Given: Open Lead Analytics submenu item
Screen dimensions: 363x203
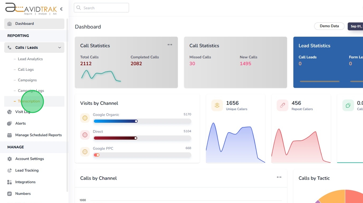Looking at the screenshot, I should point(30,59).
